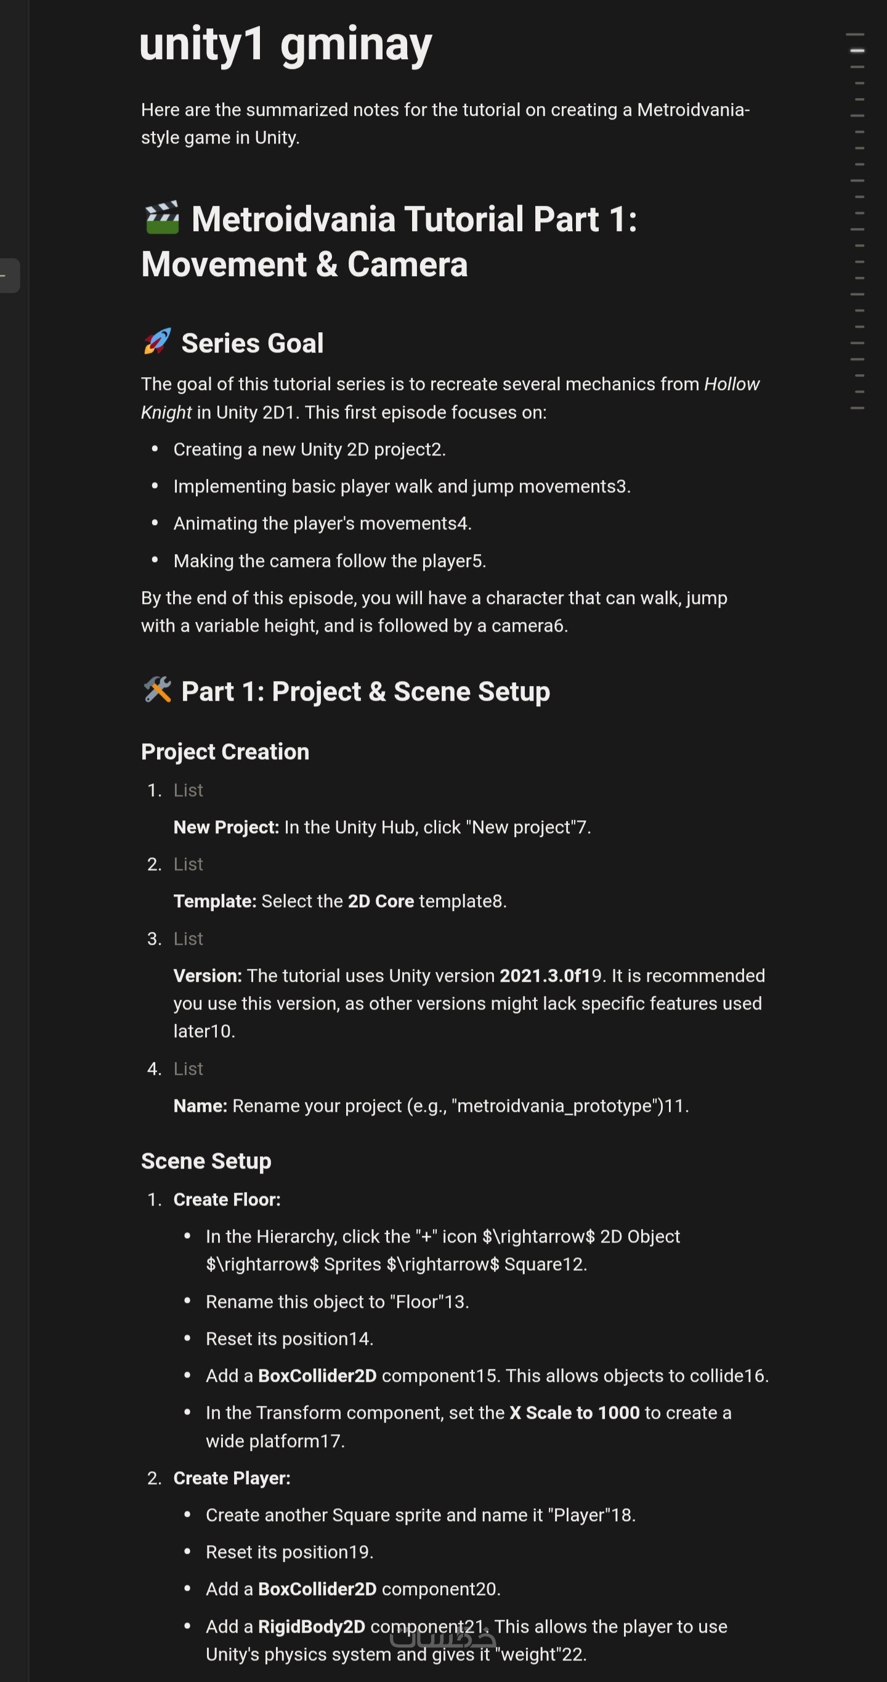Screen dimensions: 887x1682
Task: Click the "Scene Setup" subheading
Action: [206, 1161]
